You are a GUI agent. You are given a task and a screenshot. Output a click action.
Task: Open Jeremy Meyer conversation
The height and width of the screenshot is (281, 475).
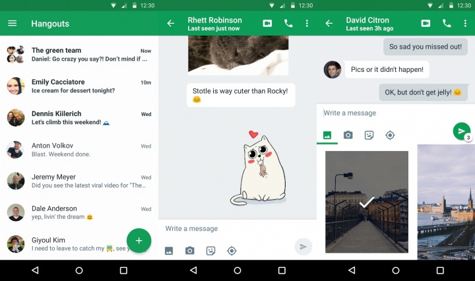(79, 181)
